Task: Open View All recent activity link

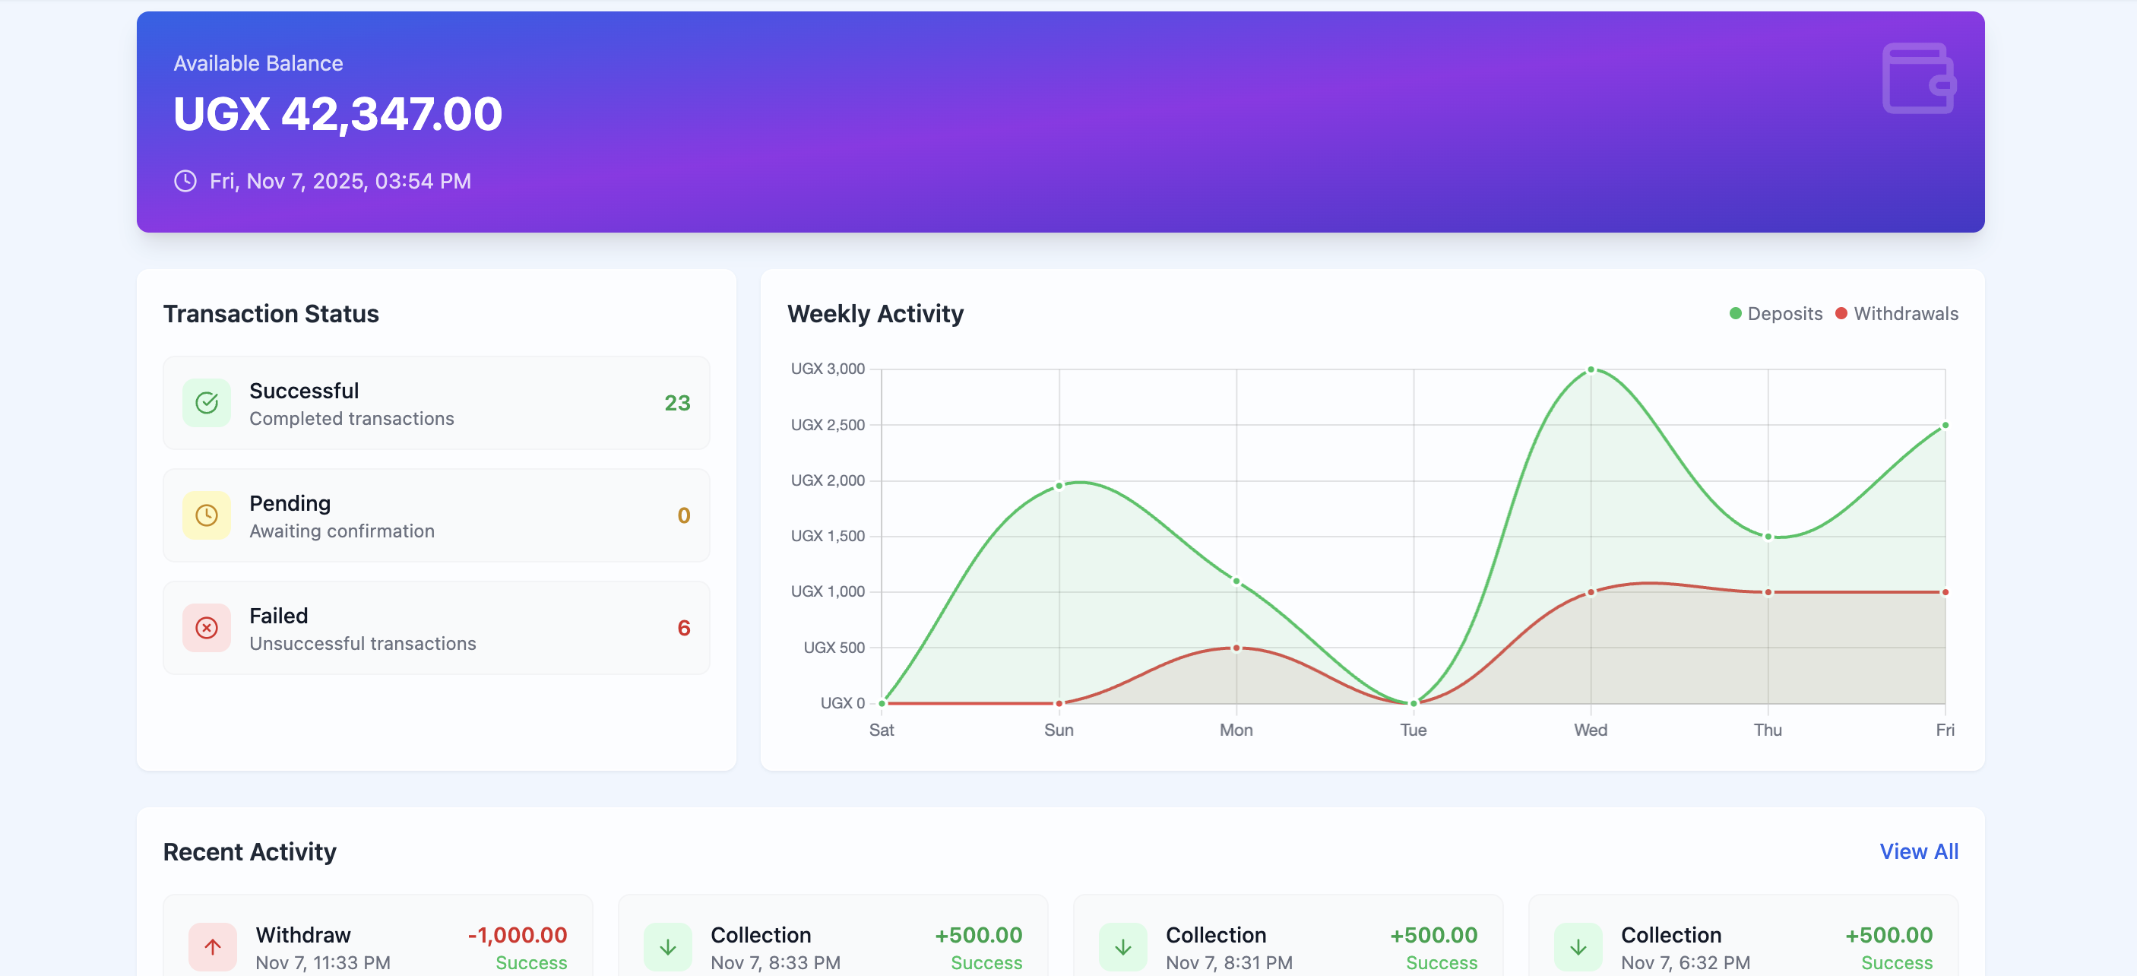Action: 1918,851
